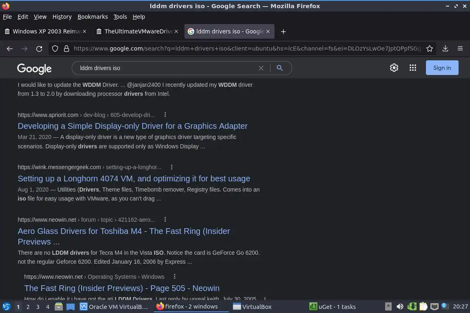The width and height of the screenshot is (470, 313).
Task: Switch to virtual desktop 3
Action: 38,307
